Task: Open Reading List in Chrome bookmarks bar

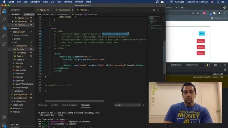Action: pyautogui.click(x=218, y=18)
